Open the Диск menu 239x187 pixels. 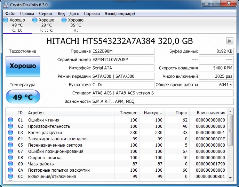coord(74,14)
